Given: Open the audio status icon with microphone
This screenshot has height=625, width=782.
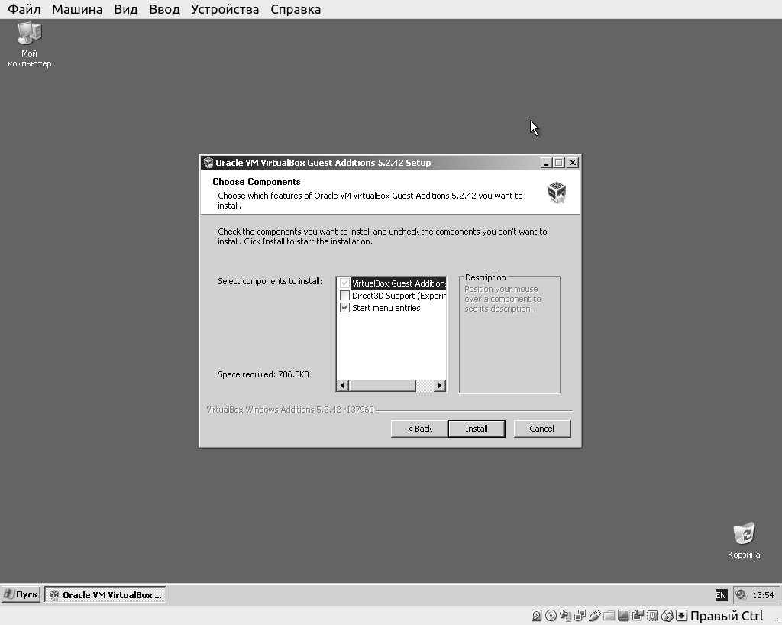Looking at the screenshot, I should click(565, 616).
